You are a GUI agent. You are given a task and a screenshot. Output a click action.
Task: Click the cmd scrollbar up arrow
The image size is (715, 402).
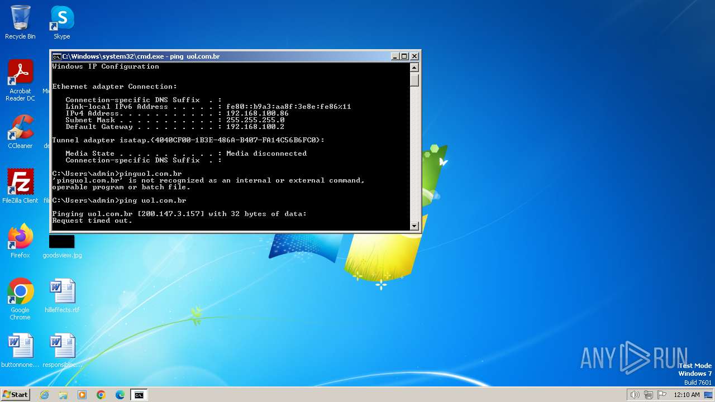tap(414, 68)
